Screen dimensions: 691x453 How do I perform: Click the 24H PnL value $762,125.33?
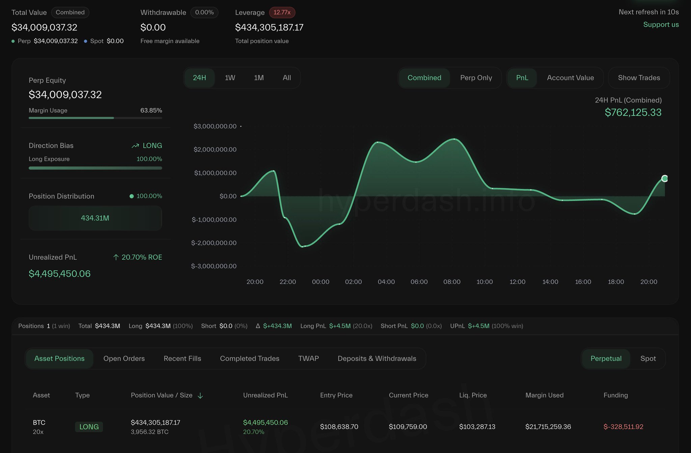(x=633, y=112)
